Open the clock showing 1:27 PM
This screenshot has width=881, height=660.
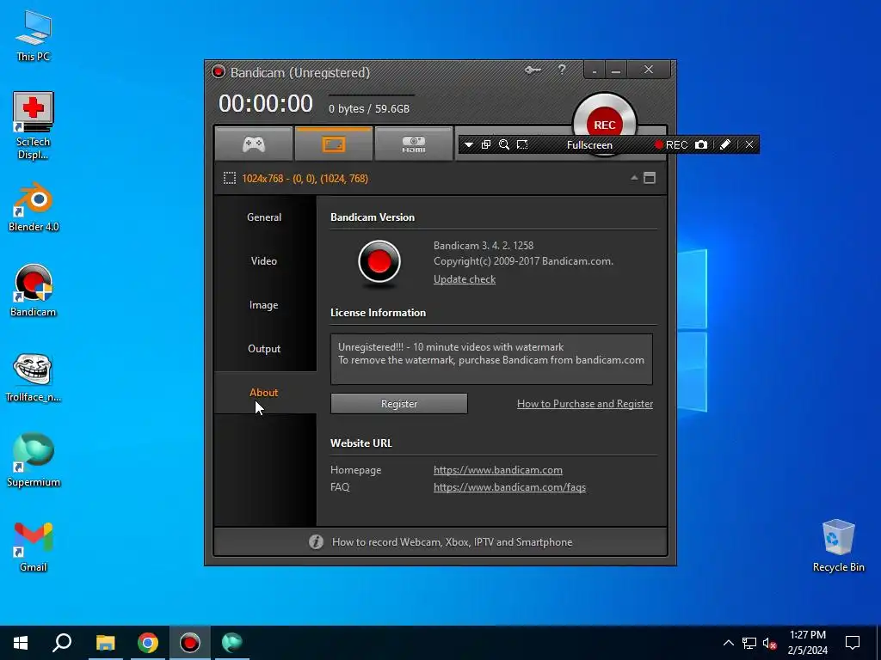[807, 643]
